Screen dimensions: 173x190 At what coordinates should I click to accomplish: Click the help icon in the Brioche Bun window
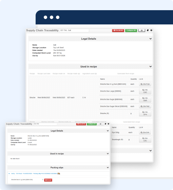click(x=109, y=124)
